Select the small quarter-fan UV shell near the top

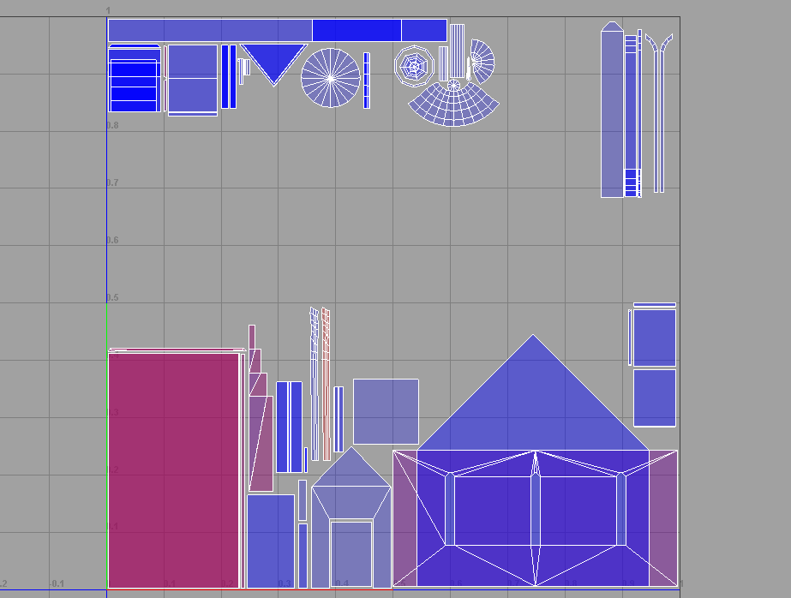click(482, 61)
